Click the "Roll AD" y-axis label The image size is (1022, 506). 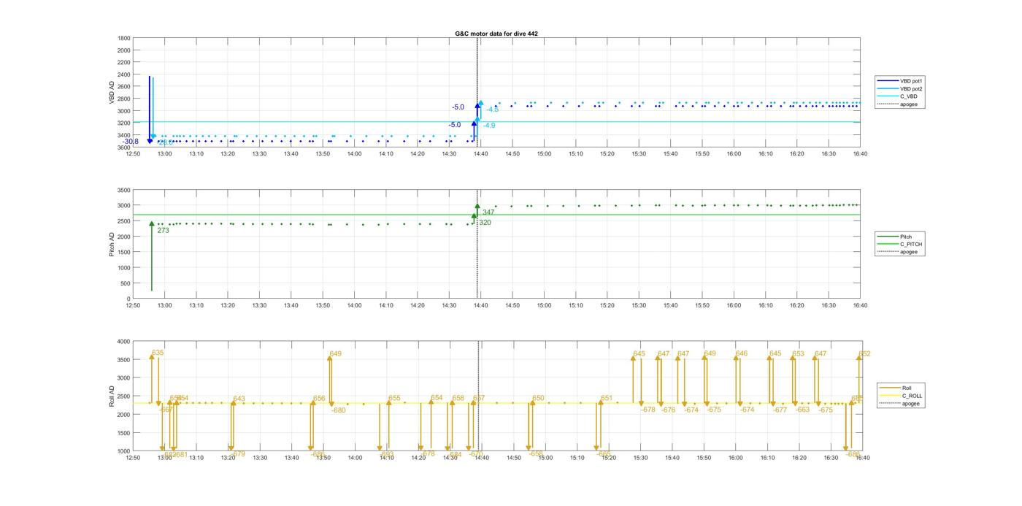pyautogui.click(x=112, y=396)
